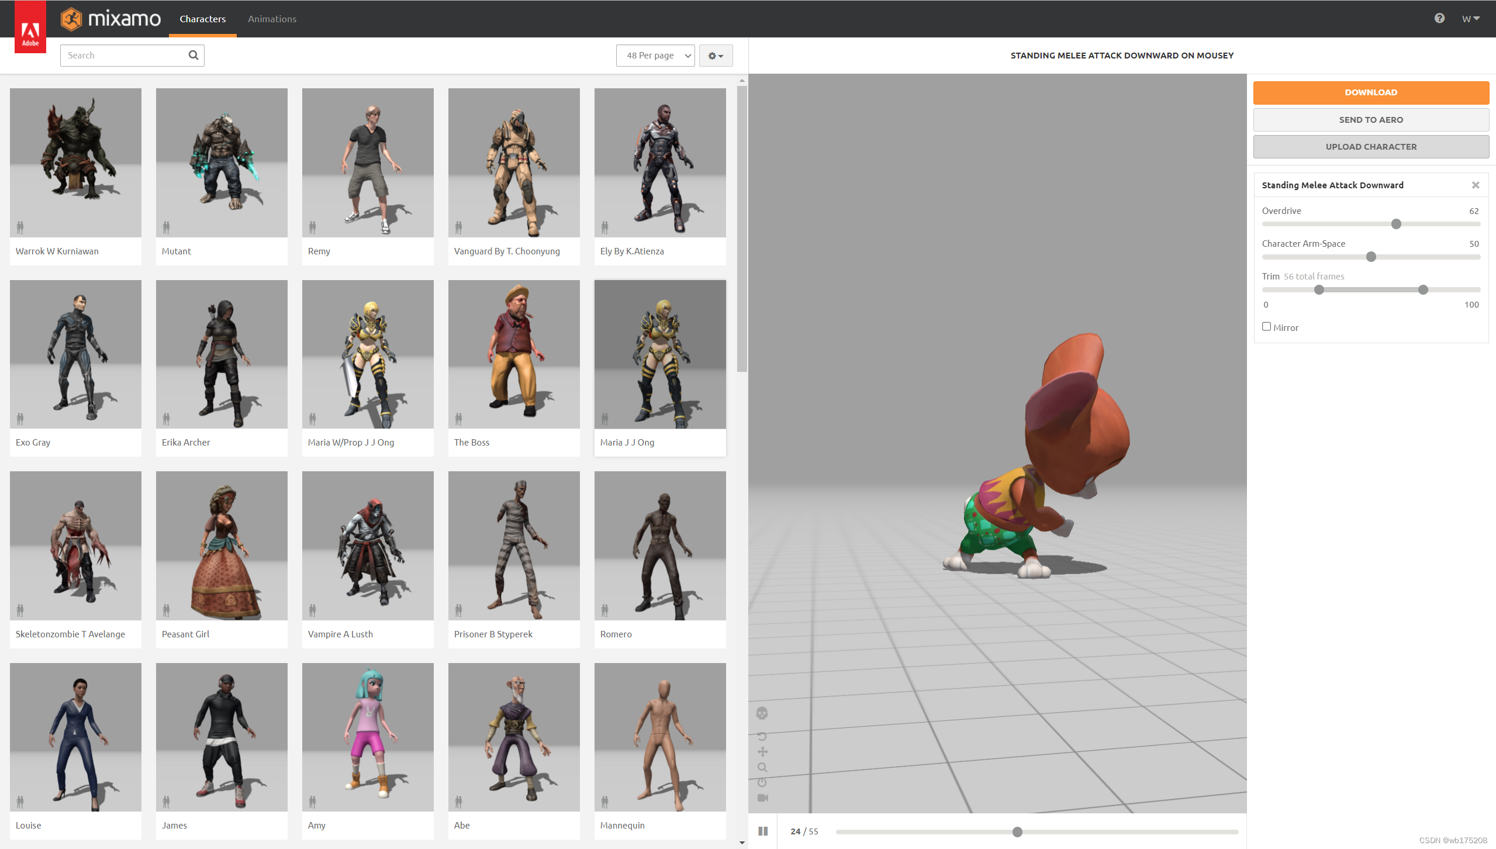Close the Standing Melee Attack Downward panel
Screen dimensions: 1496x849
[x=1476, y=185]
